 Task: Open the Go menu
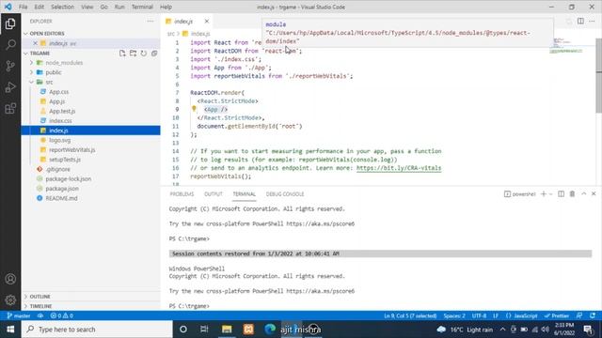pos(103,7)
